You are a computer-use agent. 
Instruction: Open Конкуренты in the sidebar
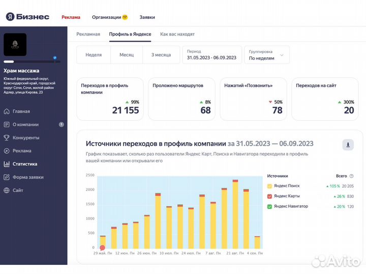[26, 138]
